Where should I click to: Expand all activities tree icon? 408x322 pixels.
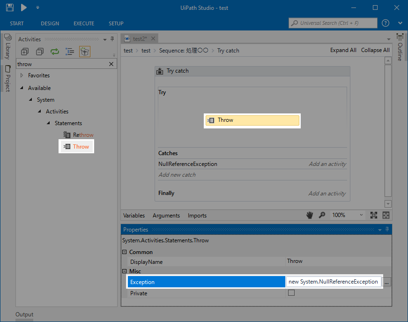[x=25, y=52]
